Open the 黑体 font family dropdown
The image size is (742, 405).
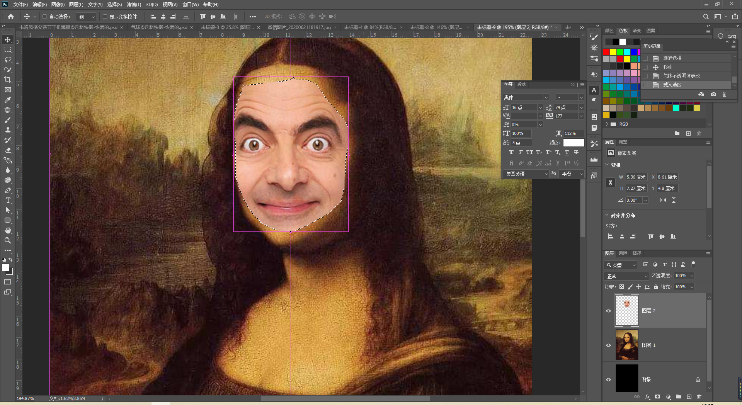pos(526,97)
